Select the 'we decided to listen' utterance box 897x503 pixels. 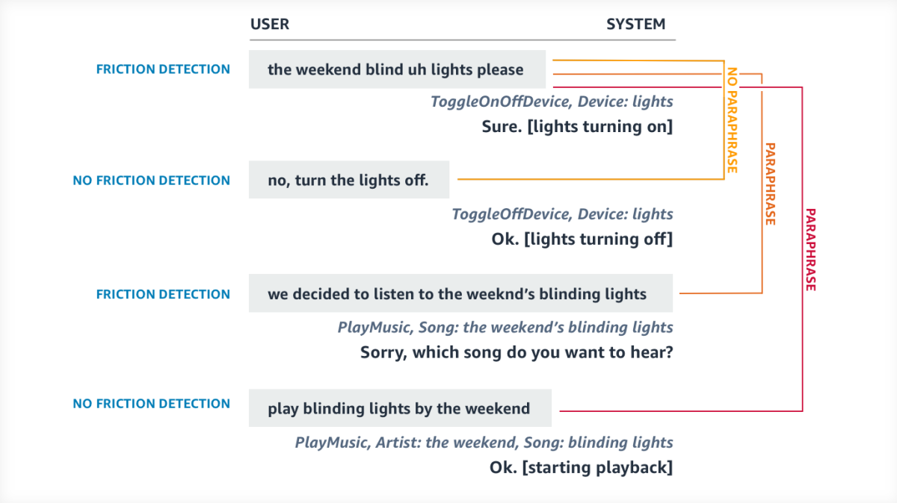point(460,293)
